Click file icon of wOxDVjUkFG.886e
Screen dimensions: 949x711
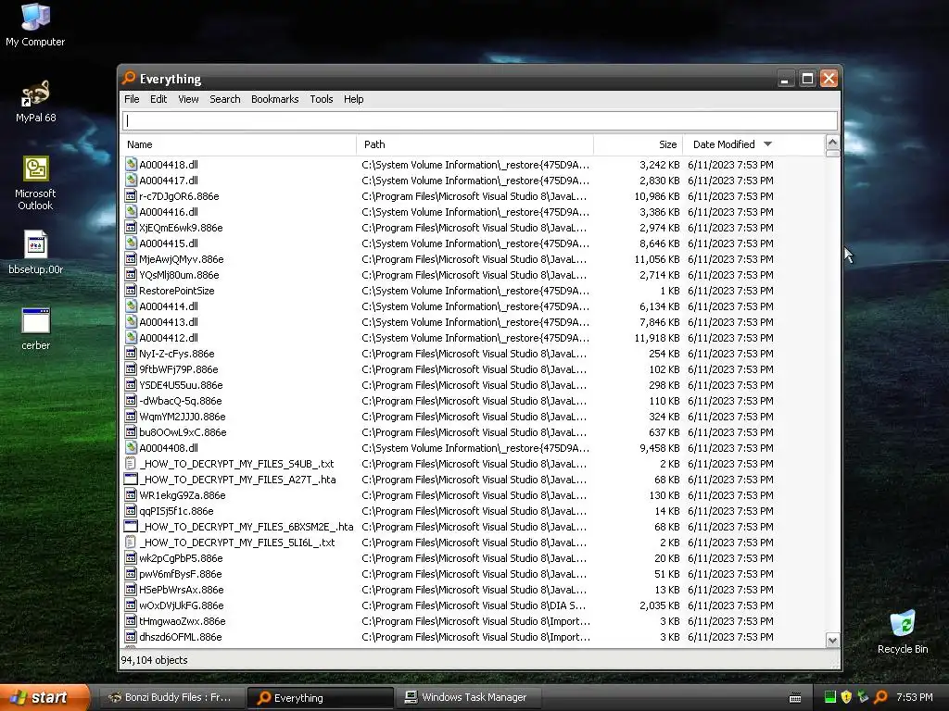tap(131, 605)
